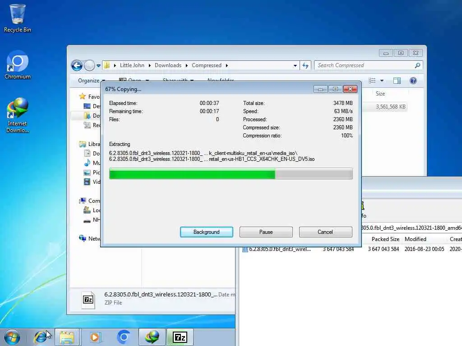Select the Desktop favorite icon in sidebar
The image size is (462, 346).
click(x=87, y=106)
